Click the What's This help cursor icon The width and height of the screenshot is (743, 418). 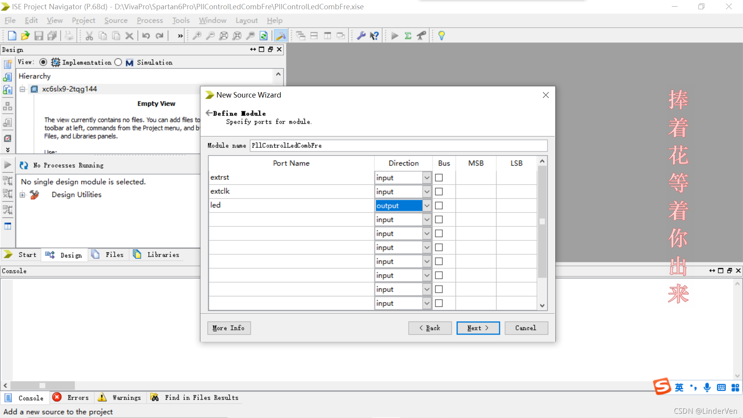374,36
